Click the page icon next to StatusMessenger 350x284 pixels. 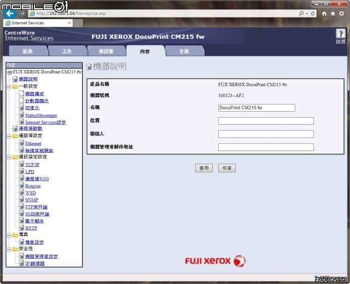click(x=21, y=115)
